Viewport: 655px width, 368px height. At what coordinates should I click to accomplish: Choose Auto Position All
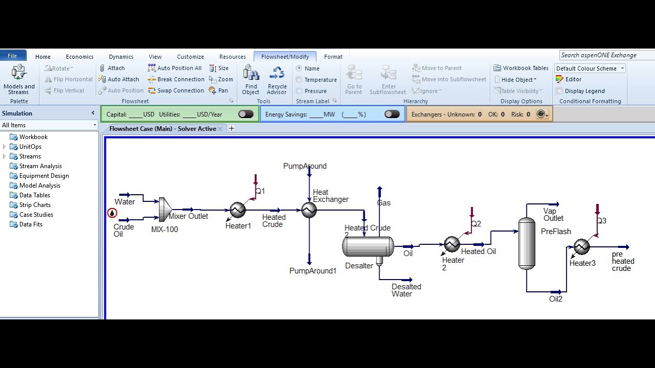pyautogui.click(x=174, y=68)
